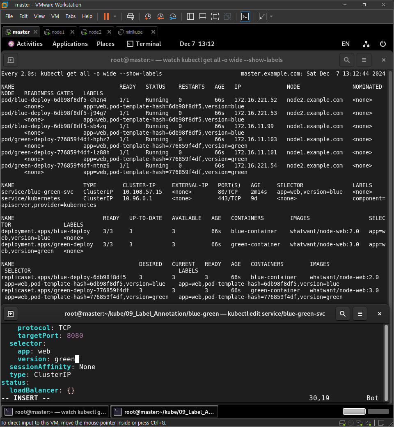Switch to the node1 tab
This screenshot has width=394, height=427.
pyautogui.click(x=58, y=32)
